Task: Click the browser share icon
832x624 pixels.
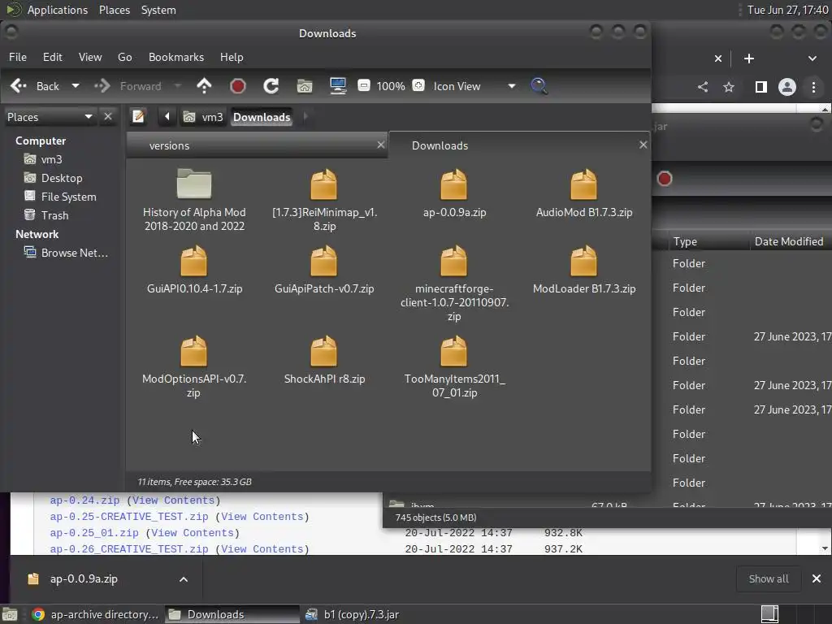Action: [x=703, y=86]
